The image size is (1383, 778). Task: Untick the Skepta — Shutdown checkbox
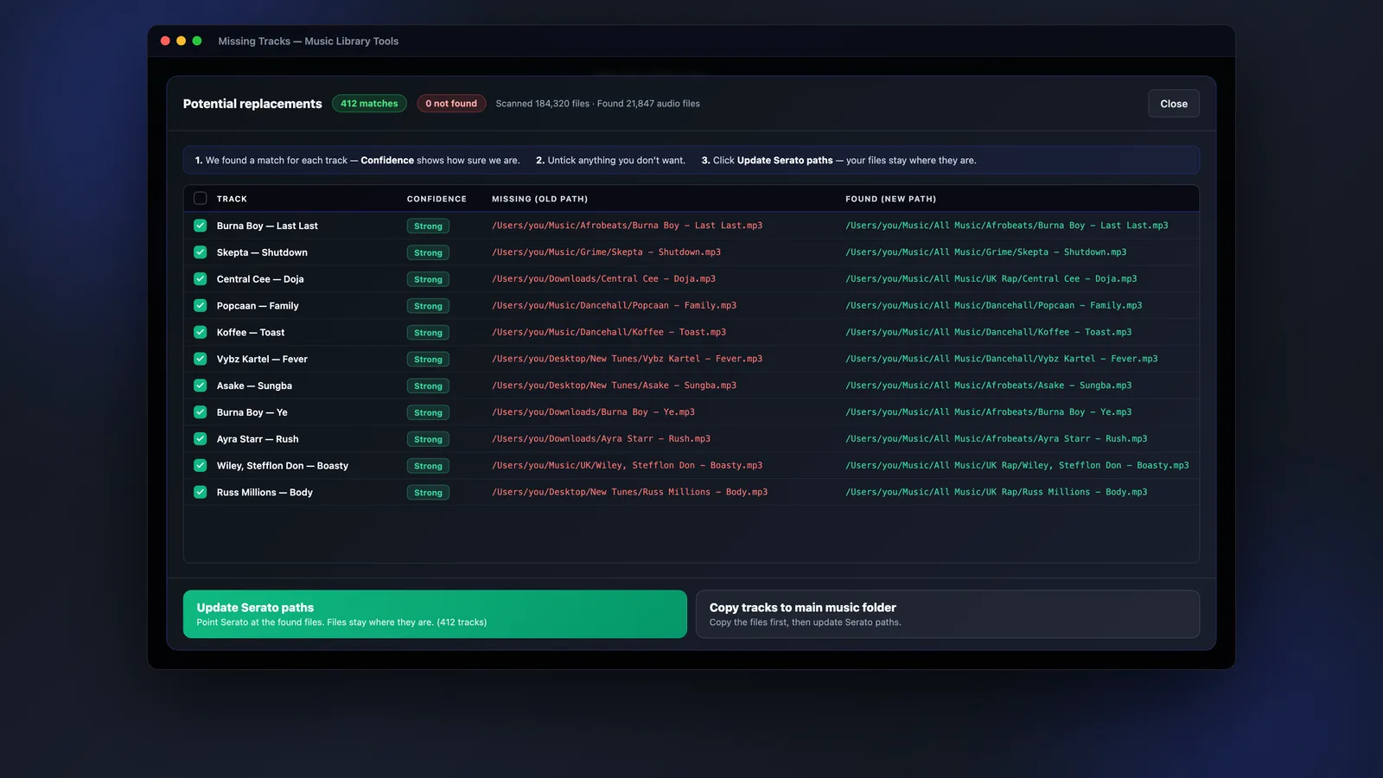(201, 252)
